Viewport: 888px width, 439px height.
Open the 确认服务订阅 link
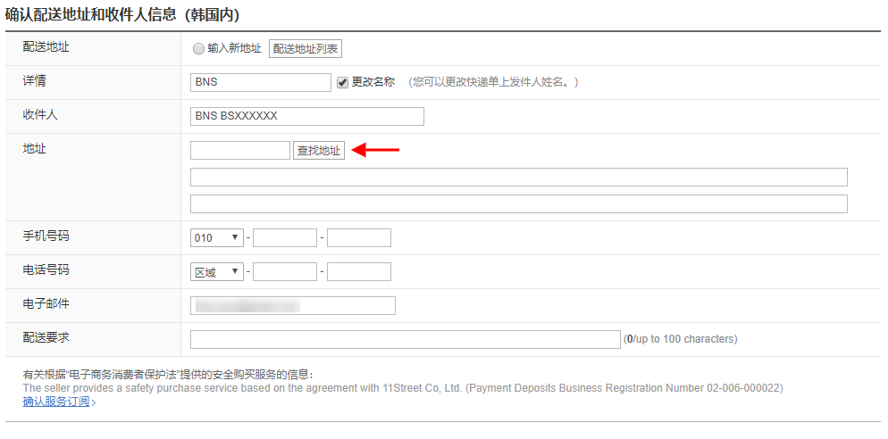point(57,402)
